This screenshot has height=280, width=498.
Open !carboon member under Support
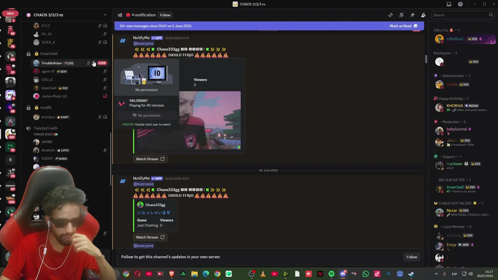click(x=464, y=166)
